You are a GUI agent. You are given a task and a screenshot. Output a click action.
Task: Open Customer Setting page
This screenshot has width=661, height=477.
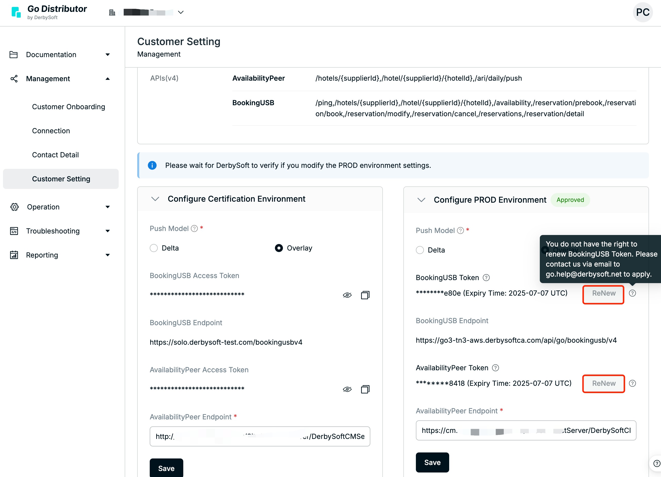click(x=61, y=179)
